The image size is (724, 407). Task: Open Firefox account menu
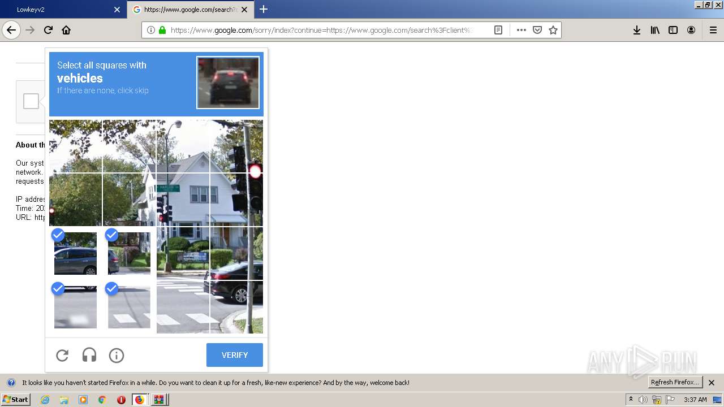(x=691, y=30)
